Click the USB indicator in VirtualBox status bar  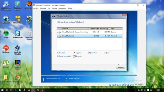pyautogui.click(x=118, y=85)
